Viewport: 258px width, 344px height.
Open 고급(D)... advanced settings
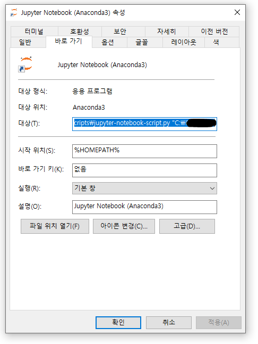[x=187, y=226]
